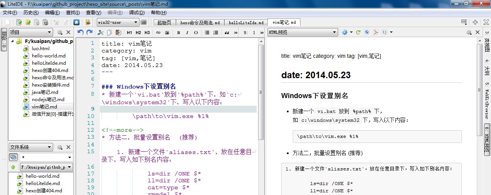The height and width of the screenshot is (195, 491).
Task: Open the 帮助(H) menu
Action: point(158,13)
